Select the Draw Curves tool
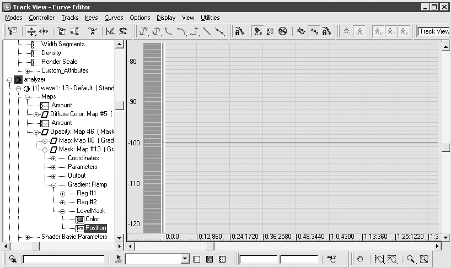 (x=110, y=31)
